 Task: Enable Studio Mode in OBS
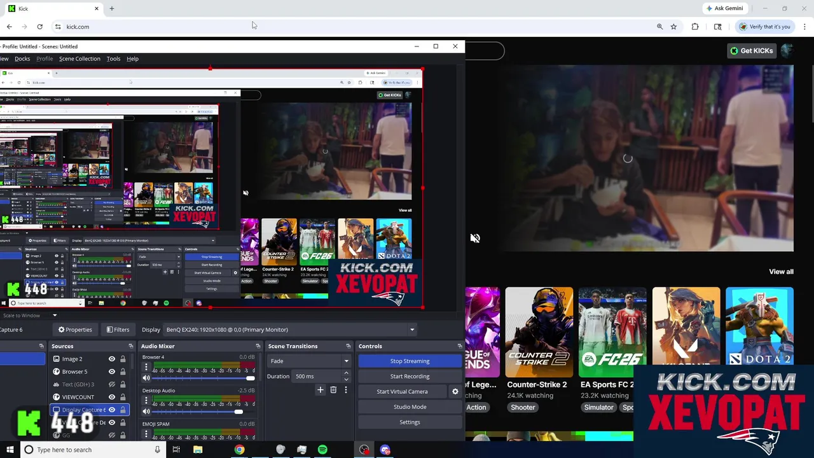(410, 407)
